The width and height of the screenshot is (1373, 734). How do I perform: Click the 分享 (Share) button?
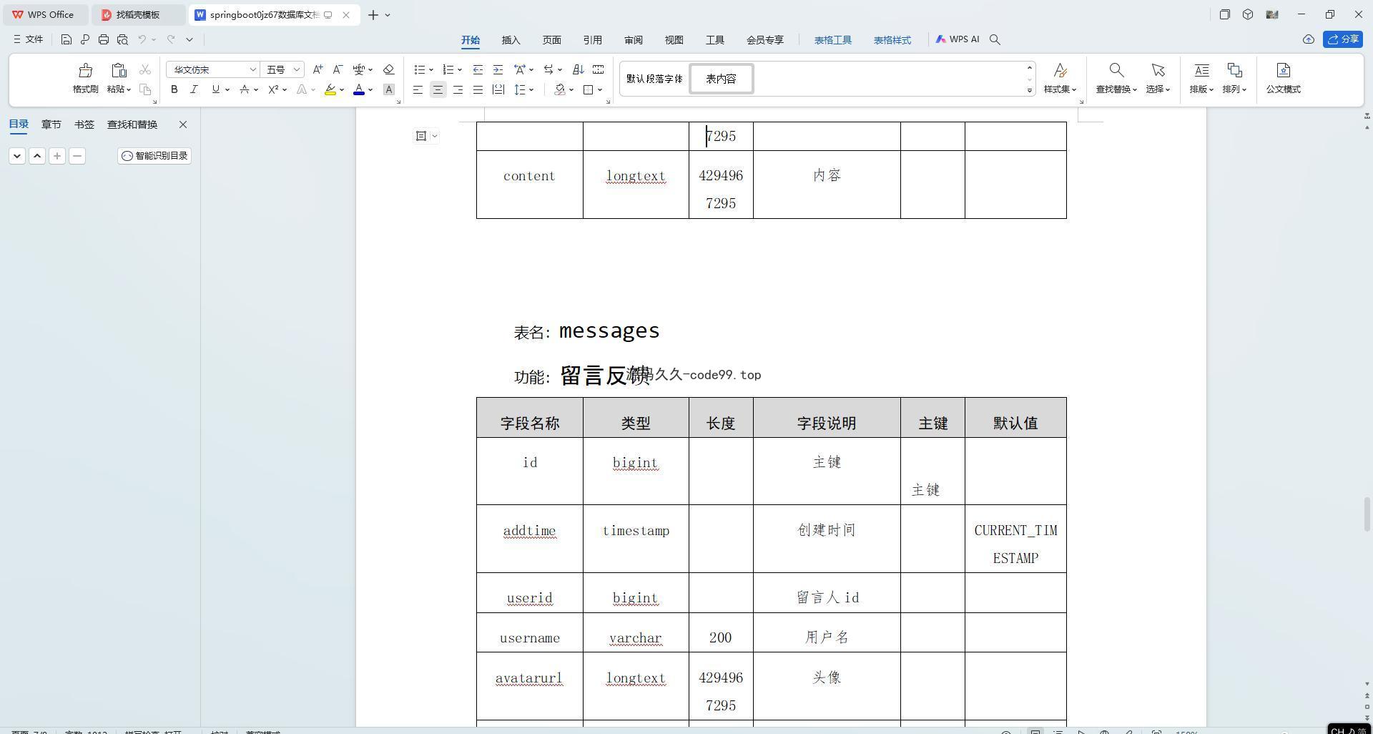pos(1342,39)
